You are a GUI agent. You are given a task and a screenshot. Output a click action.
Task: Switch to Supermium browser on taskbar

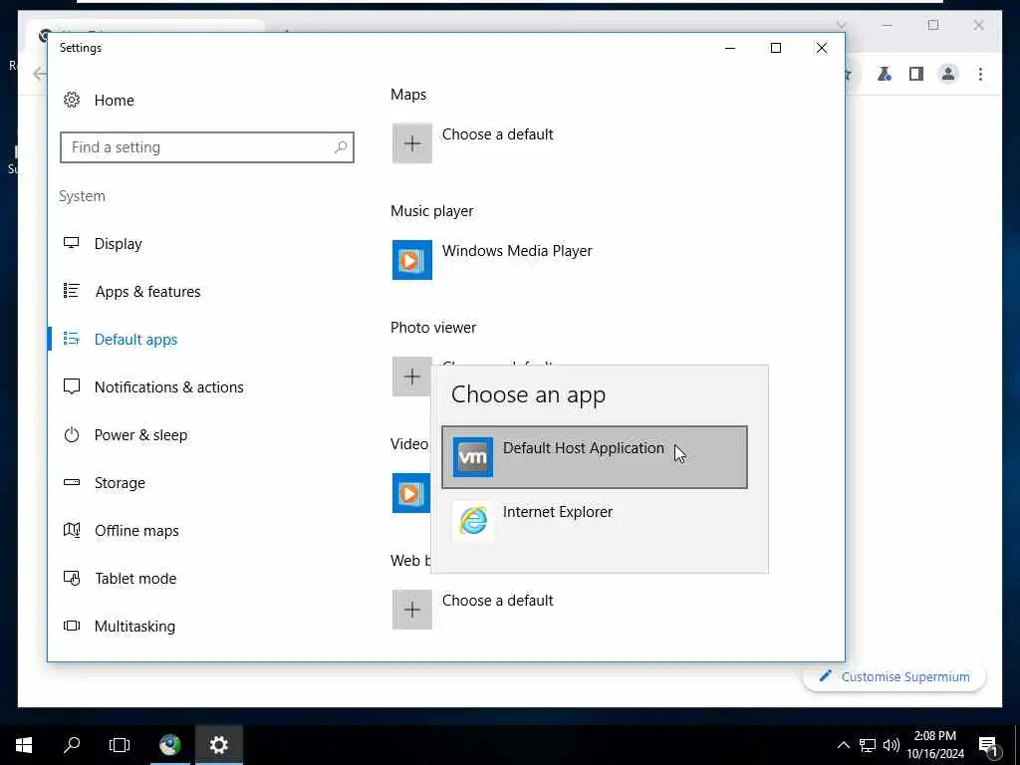pyautogui.click(x=170, y=745)
